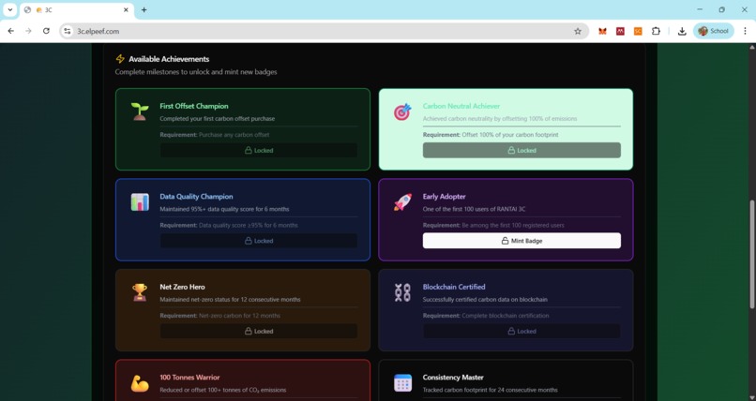Click 'Requirement: Complete blockchain certification' text

pos(486,316)
